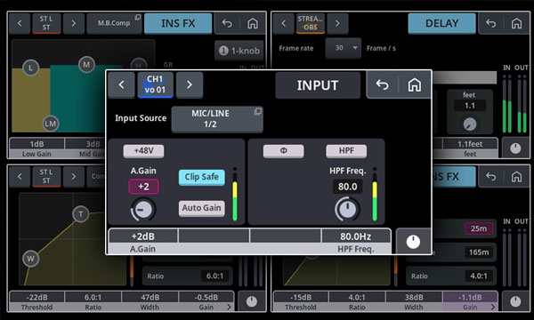The width and height of the screenshot is (534, 320).
Task: Select the 80.0Hz HPF Freq. bottom cell
Action: pos(356,241)
